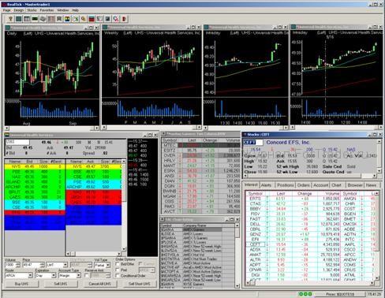The image size is (385, 298).
Task: Open the Vol Type Partial dropdown
Action: coord(108,265)
